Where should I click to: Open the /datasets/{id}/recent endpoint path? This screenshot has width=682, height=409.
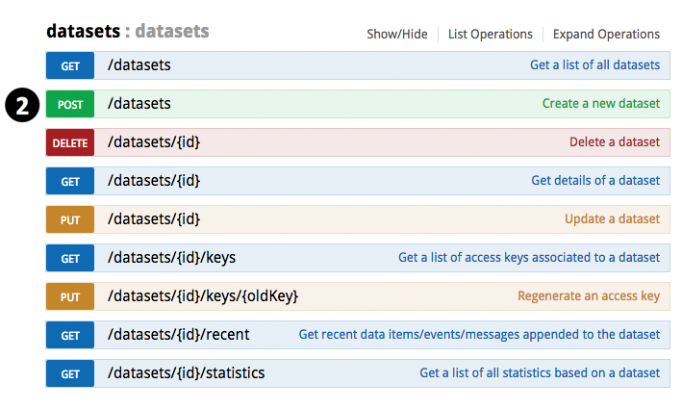tap(178, 335)
